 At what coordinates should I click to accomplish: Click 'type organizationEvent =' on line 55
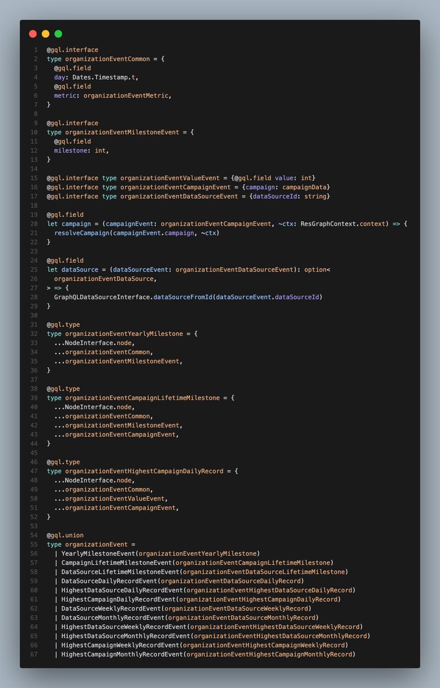click(90, 545)
